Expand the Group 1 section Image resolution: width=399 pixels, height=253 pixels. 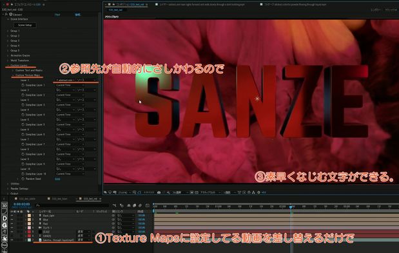8,31
